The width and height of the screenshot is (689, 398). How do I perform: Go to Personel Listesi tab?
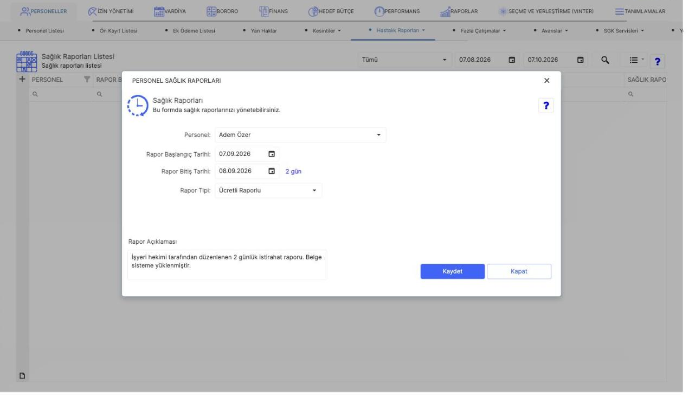coord(41,31)
